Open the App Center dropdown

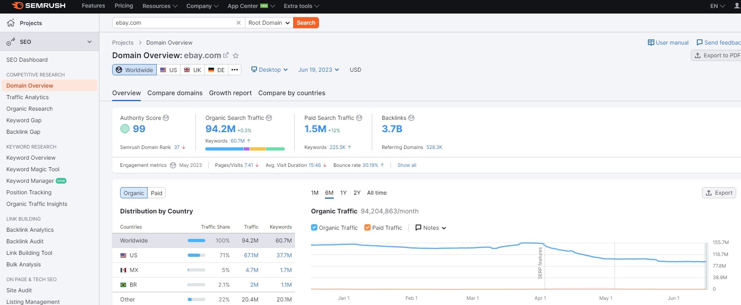click(251, 6)
